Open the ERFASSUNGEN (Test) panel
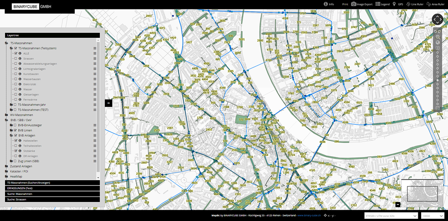This screenshot has width=448, height=221. tap(52, 188)
